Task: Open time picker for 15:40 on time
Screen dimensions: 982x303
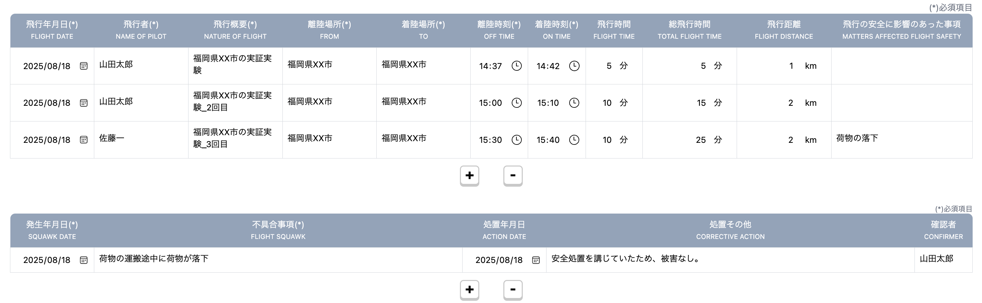Action: coord(574,140)
